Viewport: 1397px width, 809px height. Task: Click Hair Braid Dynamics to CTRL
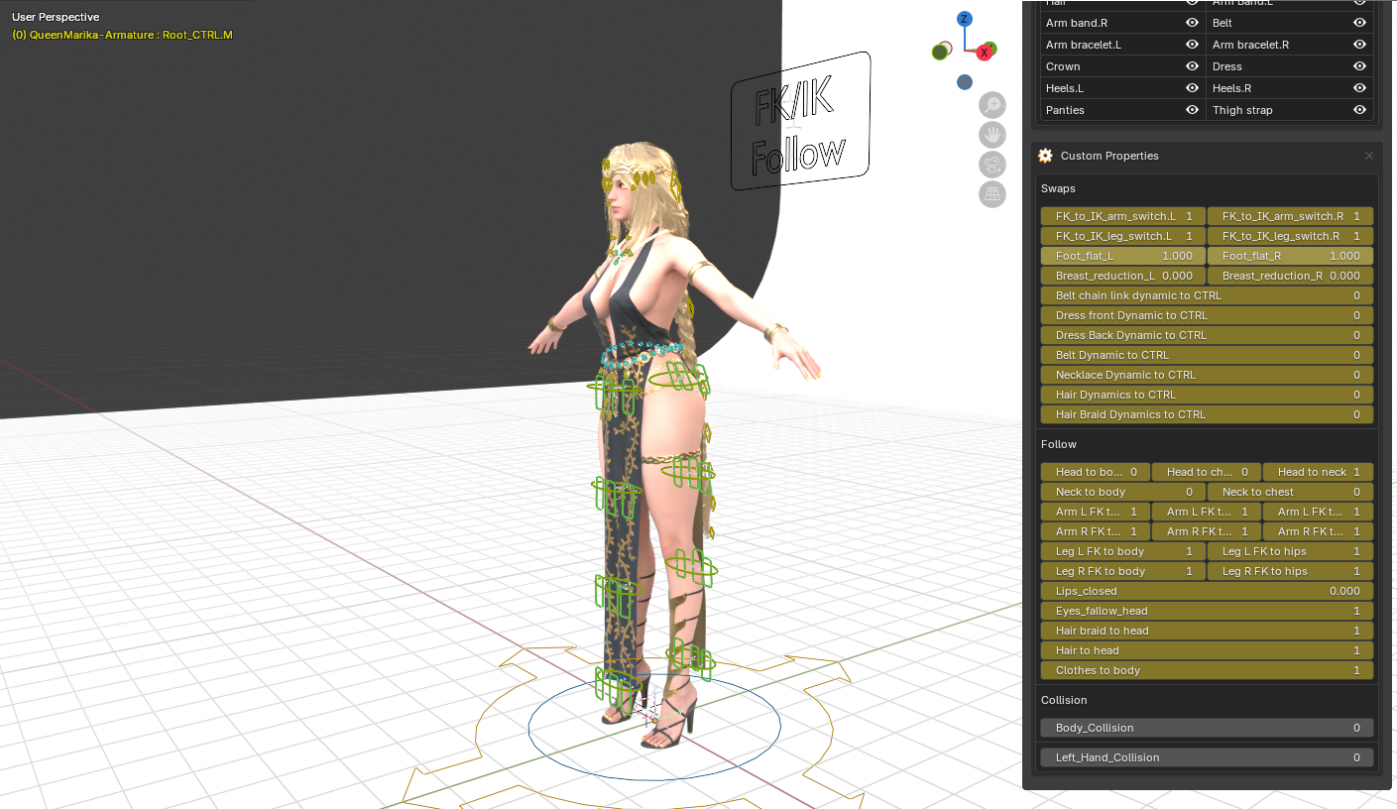[x=1207, y=414]
